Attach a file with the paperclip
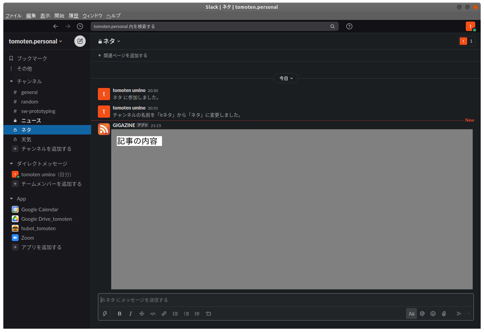 click(444, 313)
